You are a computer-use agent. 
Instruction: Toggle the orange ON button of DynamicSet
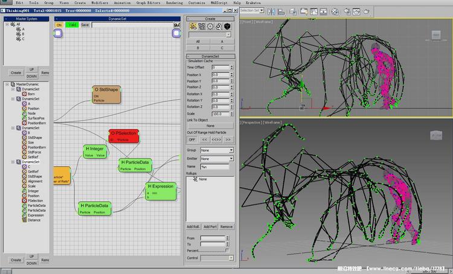pos(59,25)
